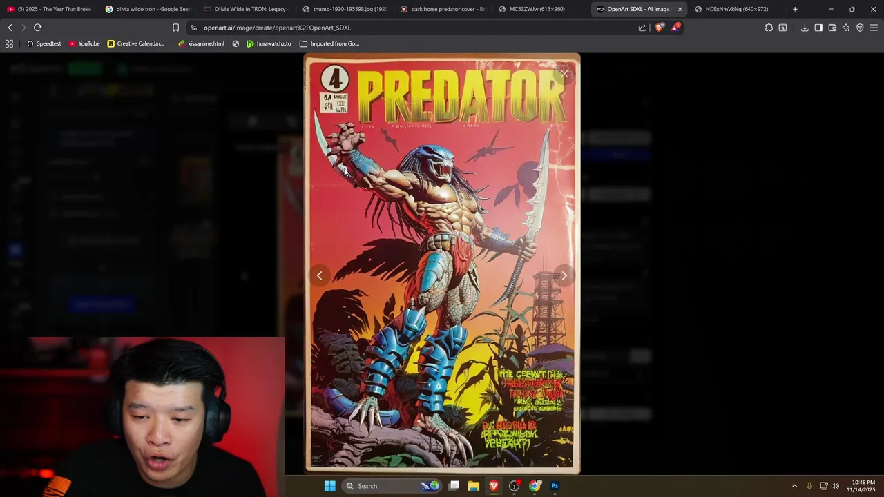Switch to 'NDExNmVkNg (640×972)' tab
Viewport: 884px width, 497px height.
pyautogui.click(x=736, y=9)
